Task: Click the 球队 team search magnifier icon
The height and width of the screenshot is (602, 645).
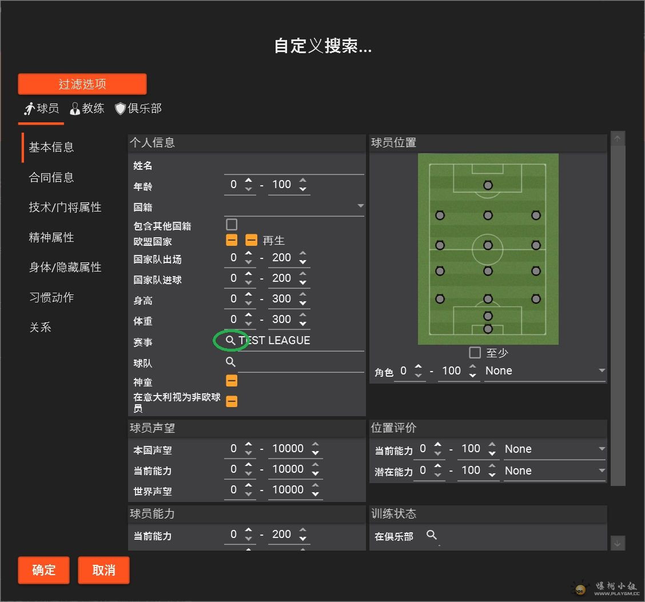Action: point(230,361)
